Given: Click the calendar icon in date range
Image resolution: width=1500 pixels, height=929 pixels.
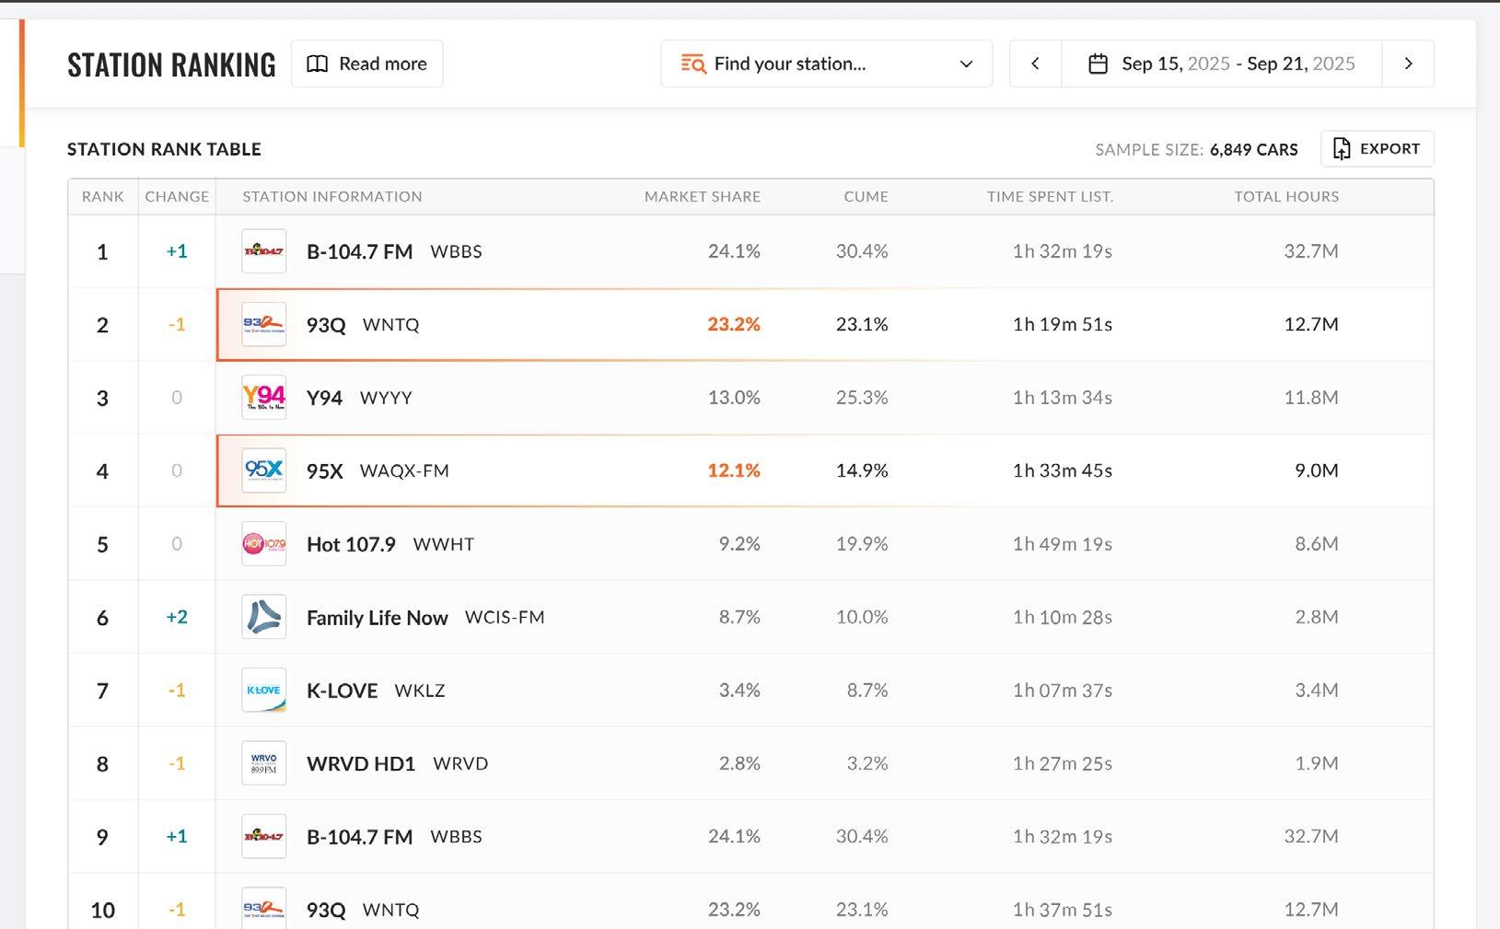Looking at the screenshot, I should (1098, 64).
